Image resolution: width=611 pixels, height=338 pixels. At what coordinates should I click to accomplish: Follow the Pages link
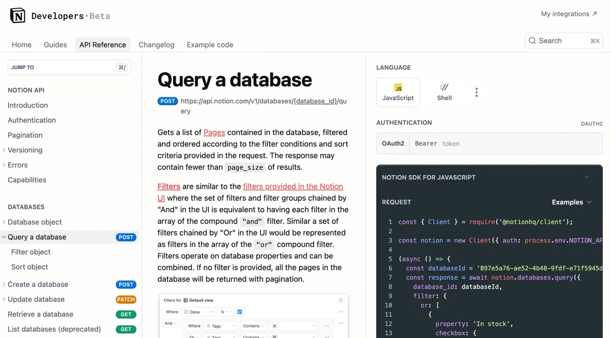coord(214,132)
